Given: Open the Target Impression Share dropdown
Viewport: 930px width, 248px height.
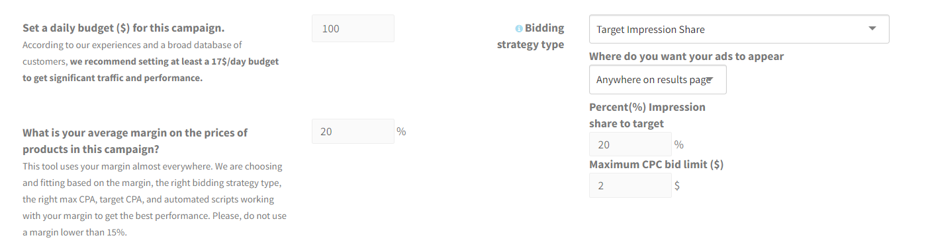Looking at the screenshot, I should click(x=739, y=29).
